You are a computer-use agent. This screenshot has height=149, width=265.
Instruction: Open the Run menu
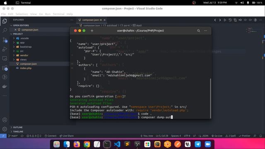(48, 14)
